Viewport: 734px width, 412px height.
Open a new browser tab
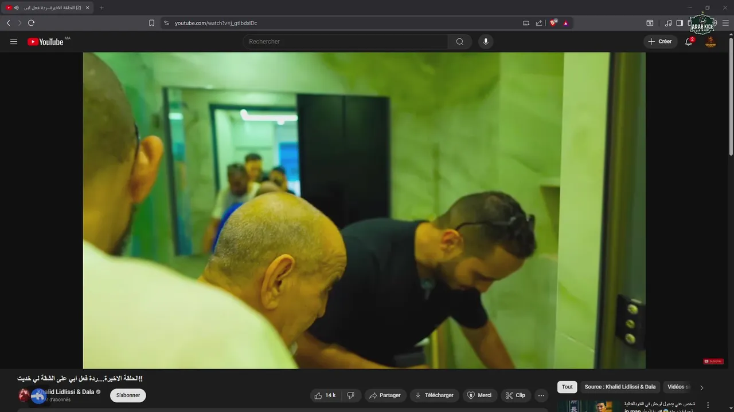(x=101, y=7)
